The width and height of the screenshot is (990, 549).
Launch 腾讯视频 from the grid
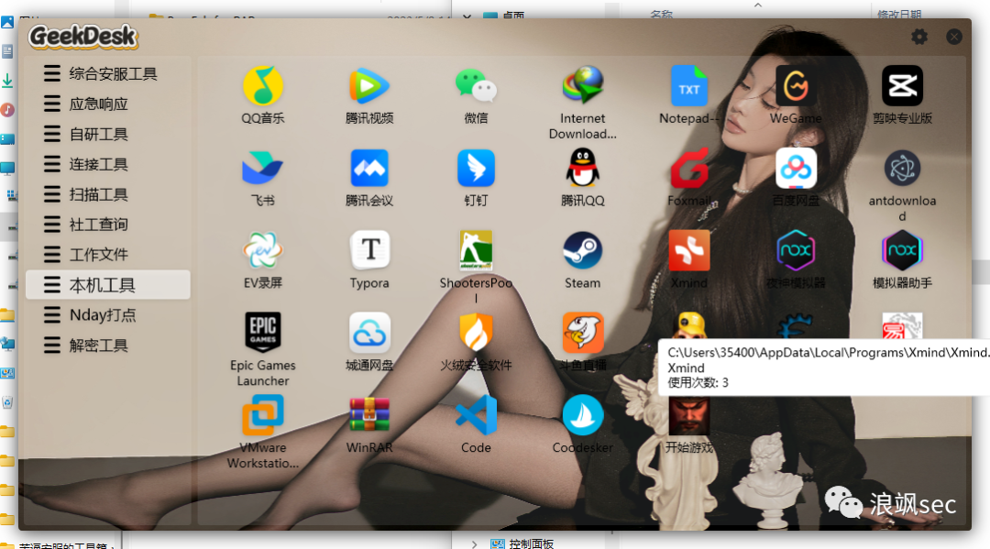coord(369,86)
